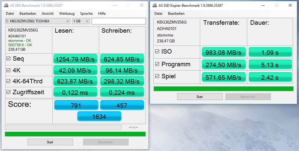Open the drive selection dropdown C: KBG30ZMV256G TOSHIBA

38,21
